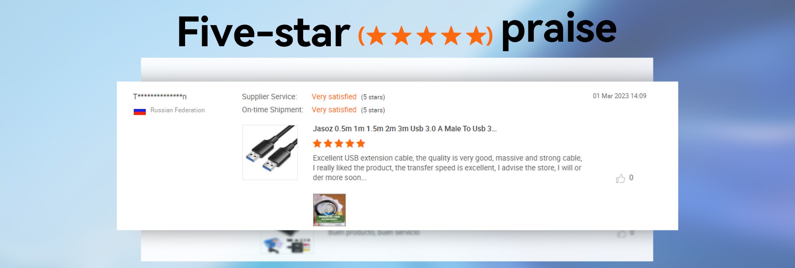Image resolution: width=795 pixels, height=268 pixels.
Task: Click the review text about USB extension cable
Action: tap(447, 168)
